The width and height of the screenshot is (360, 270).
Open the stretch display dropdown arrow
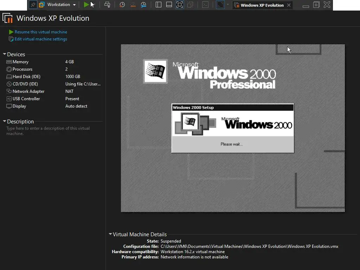tap(228, 5)
